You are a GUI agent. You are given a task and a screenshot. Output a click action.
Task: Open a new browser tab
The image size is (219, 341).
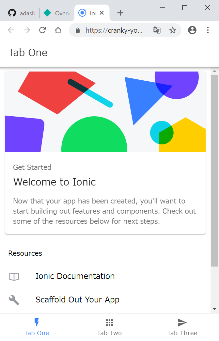click(x=120, y=13)
